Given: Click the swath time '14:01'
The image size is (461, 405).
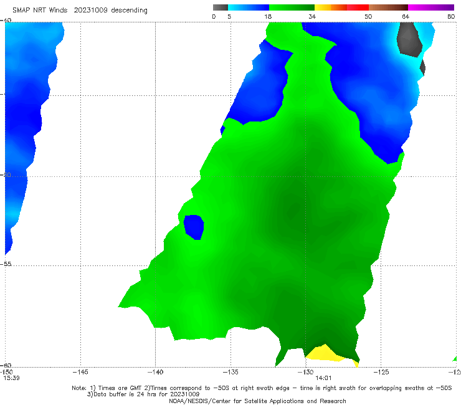Looking at the screenshot, I should pyautogui.click(x=323, y=378).
